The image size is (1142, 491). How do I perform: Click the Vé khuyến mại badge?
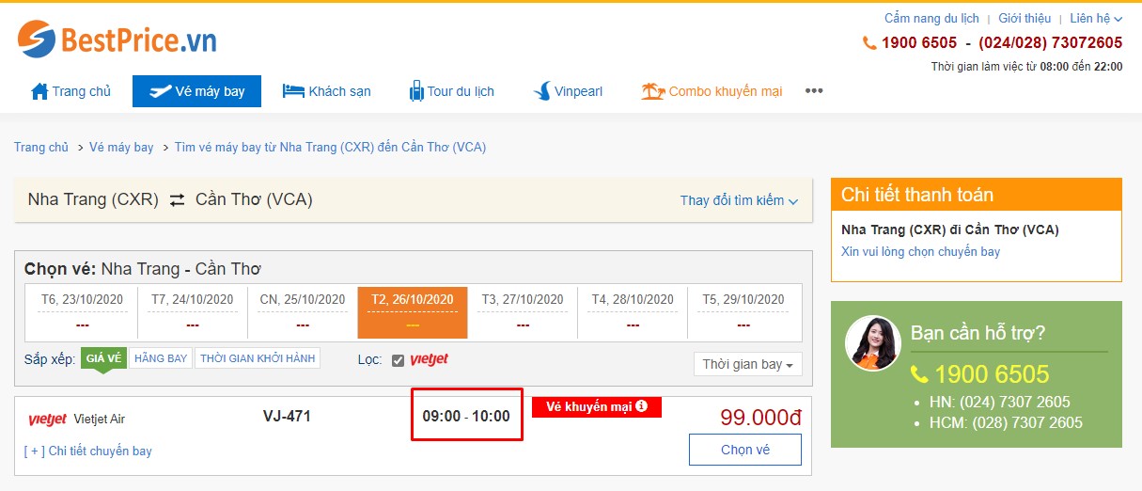(597, 406)
